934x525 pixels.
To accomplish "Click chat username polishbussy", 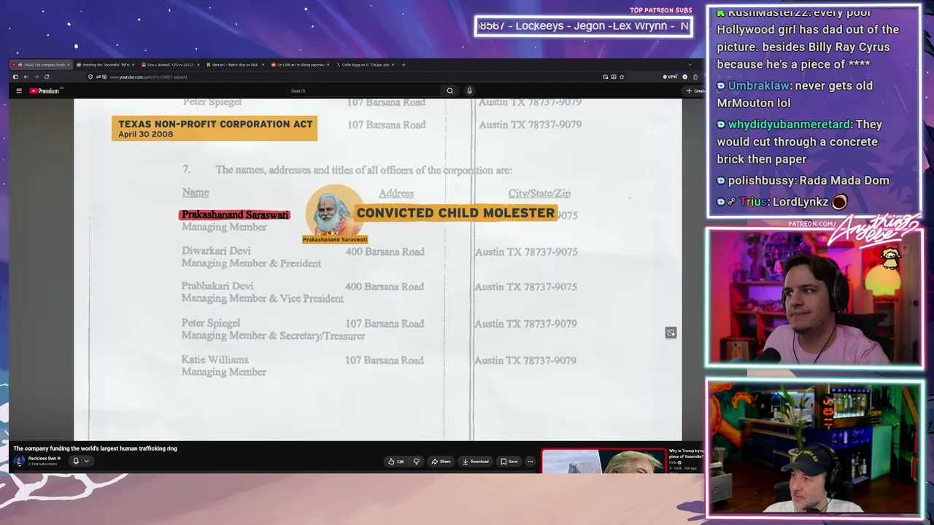I will pyautogui.click(x=762, y=181).
